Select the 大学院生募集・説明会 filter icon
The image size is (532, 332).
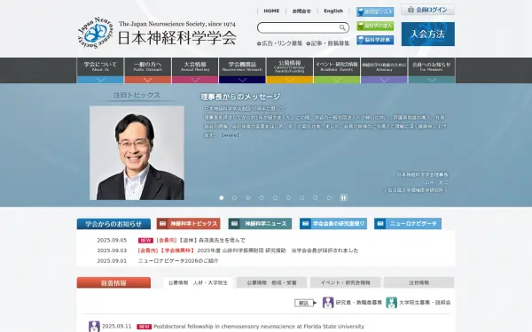pos(391,303)
